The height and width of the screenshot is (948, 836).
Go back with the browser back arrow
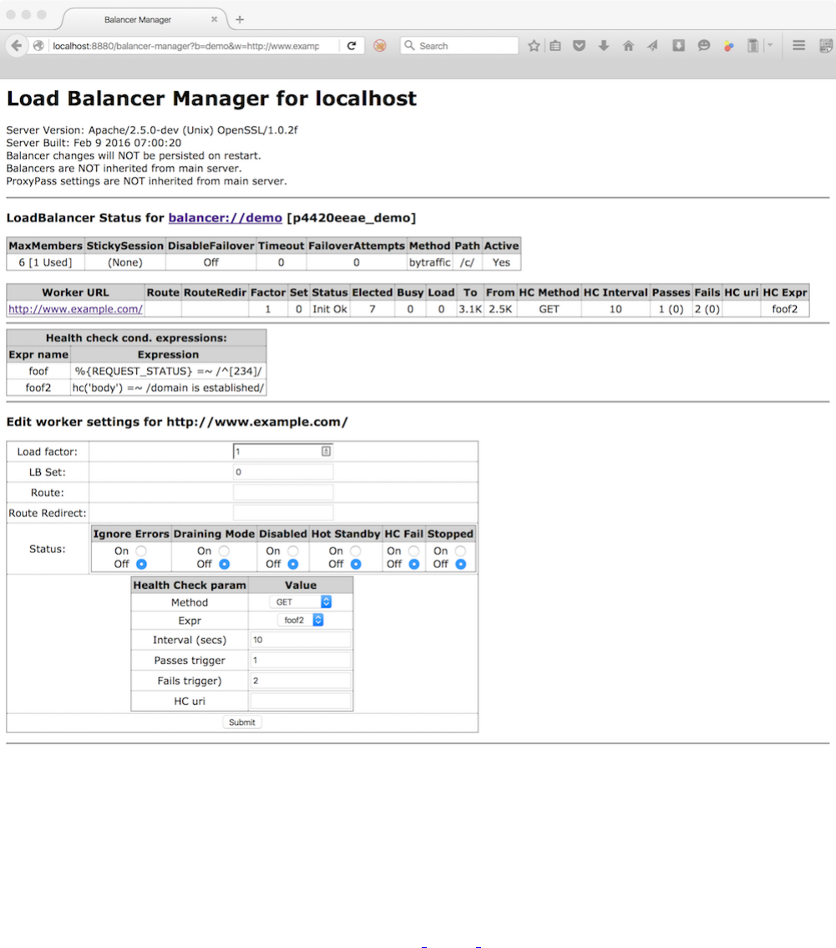click(x=17, y=45)
